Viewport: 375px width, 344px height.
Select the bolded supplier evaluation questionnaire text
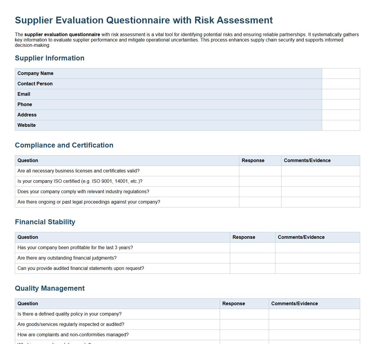point(62,34)
